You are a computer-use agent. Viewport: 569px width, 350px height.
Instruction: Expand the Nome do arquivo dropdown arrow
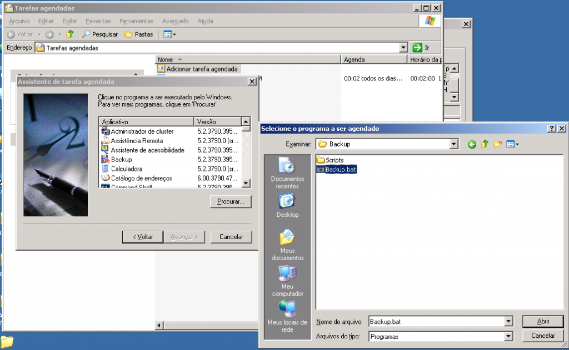pos(508,321)
